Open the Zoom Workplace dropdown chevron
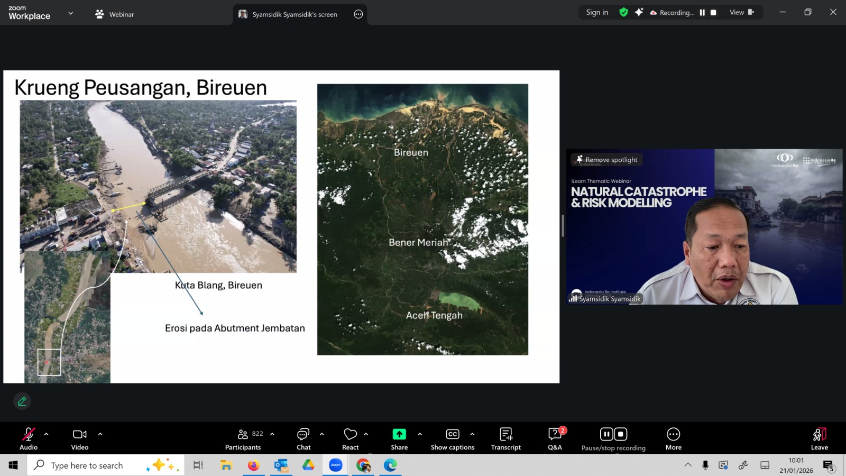 [x=70, y=13]
